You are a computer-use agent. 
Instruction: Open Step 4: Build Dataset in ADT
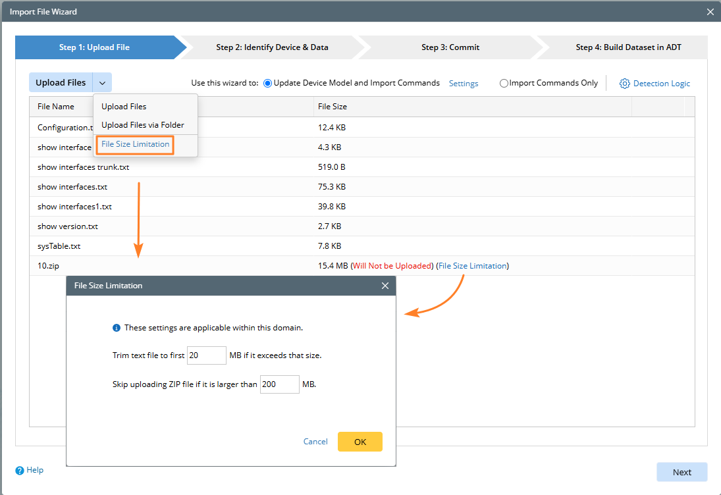tap(628, 47)
